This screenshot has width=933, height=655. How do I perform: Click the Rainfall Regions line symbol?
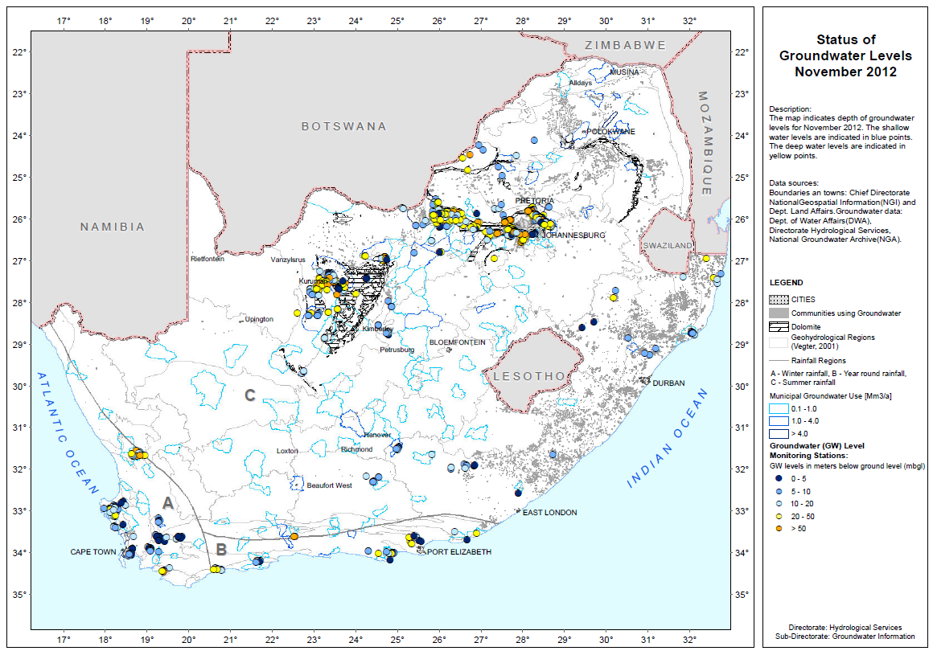pos(779,361)
